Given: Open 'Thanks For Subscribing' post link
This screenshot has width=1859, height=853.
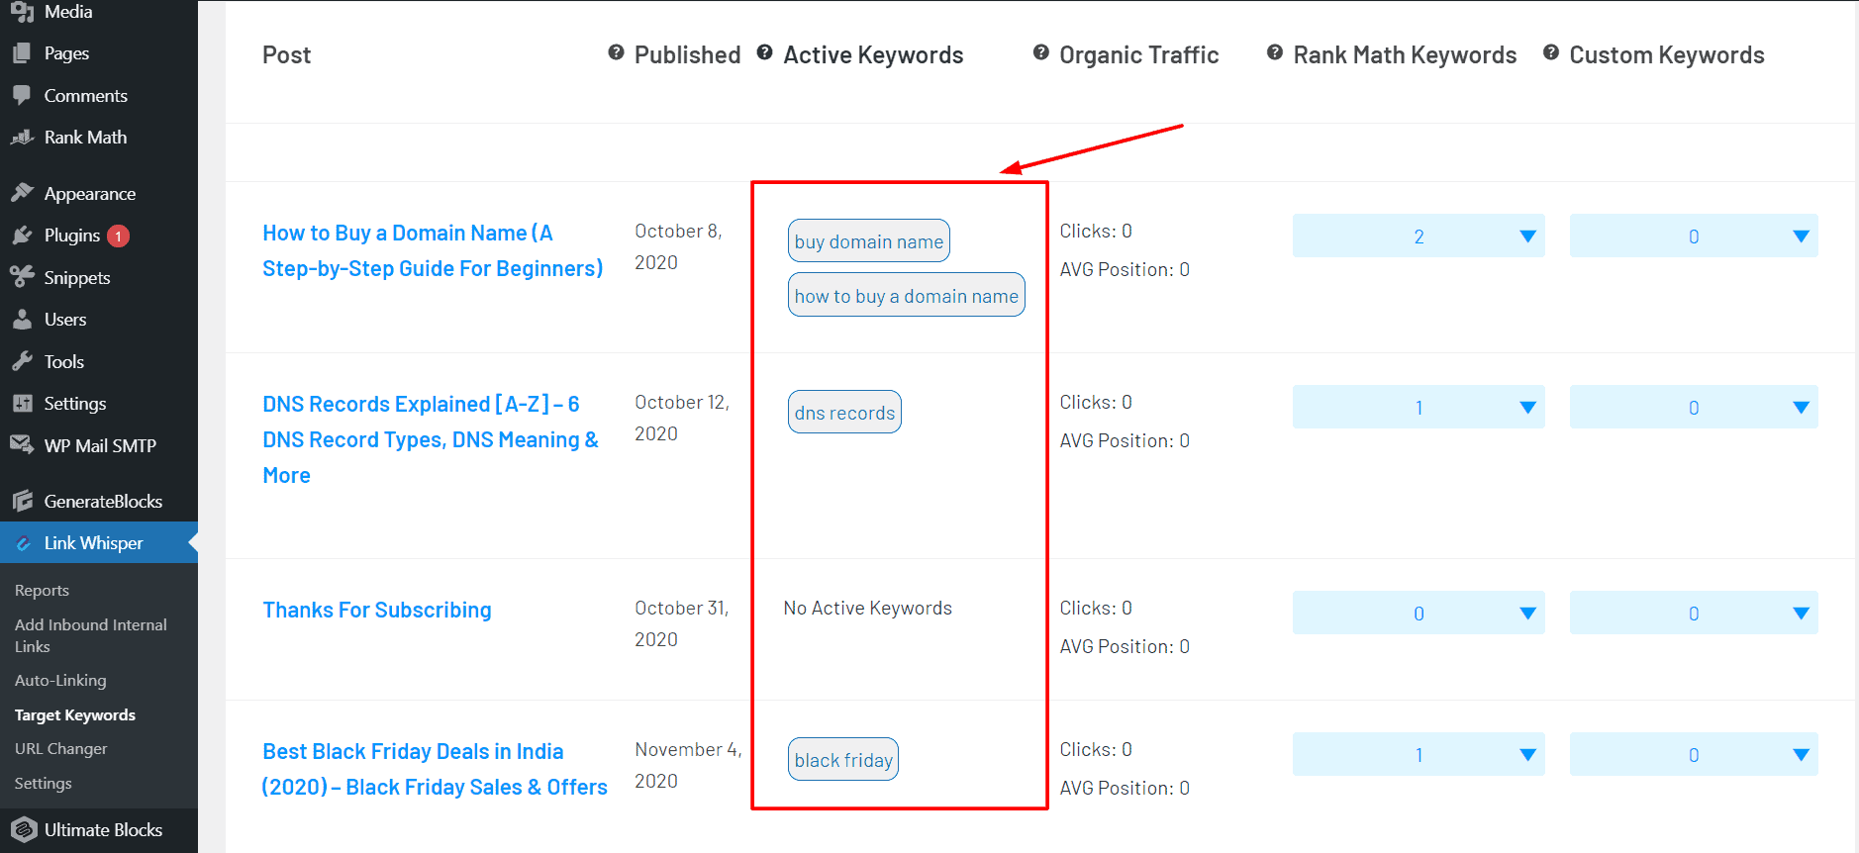Looking at the screenshot, I should [x=377, y=610].
